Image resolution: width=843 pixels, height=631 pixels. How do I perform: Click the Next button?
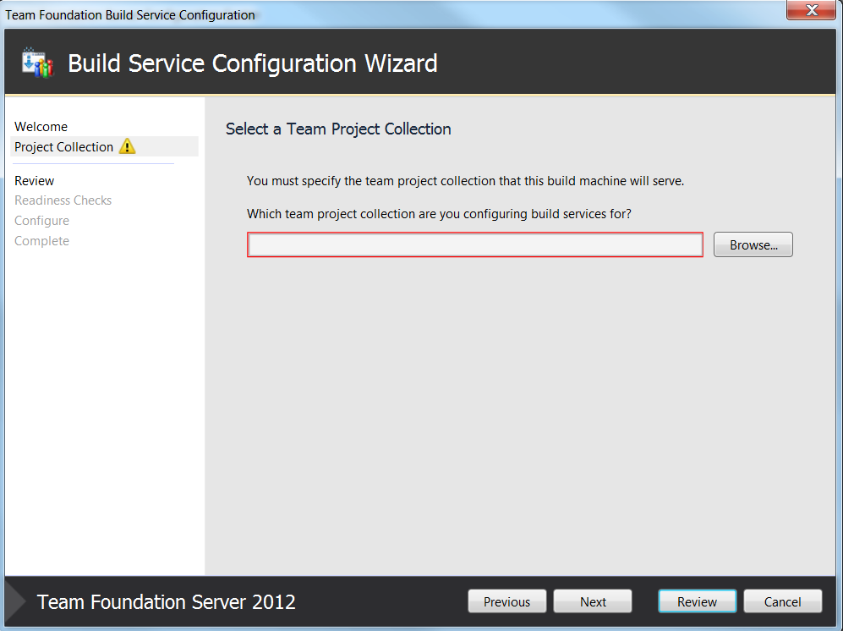593,601
